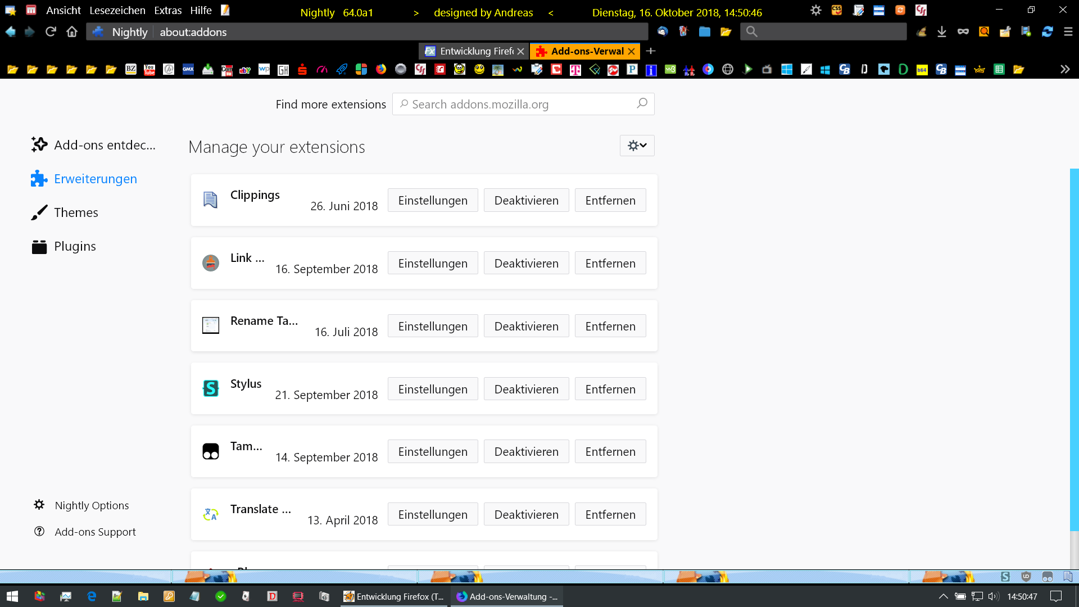Deaktivieren the Rename Tab extension
Image resolution: width=1079 pixels, height=607 pixels.
point(526,327)
